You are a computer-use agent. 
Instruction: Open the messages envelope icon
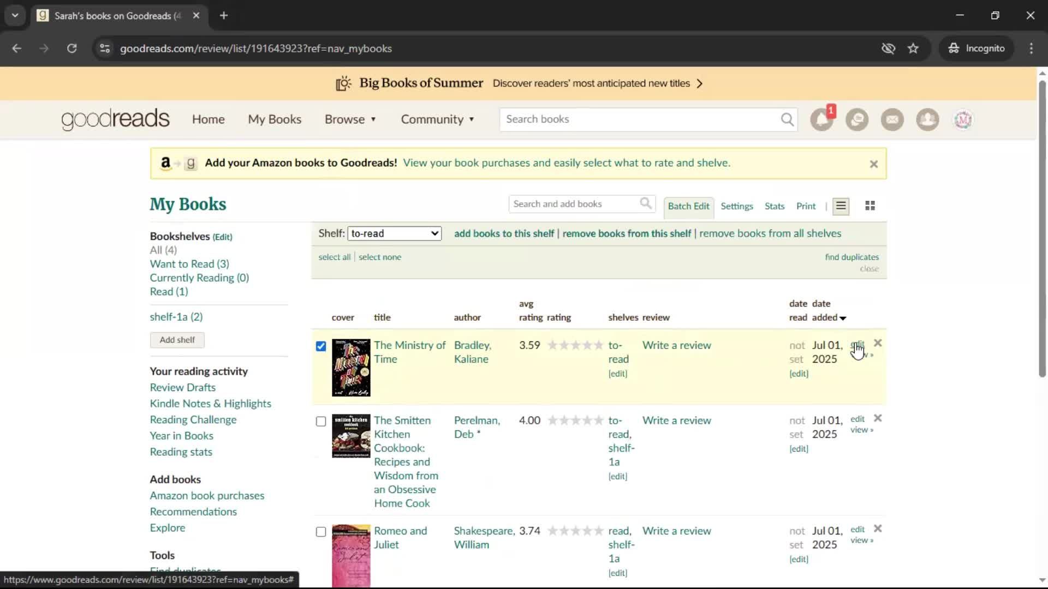(x=892, y=119)
